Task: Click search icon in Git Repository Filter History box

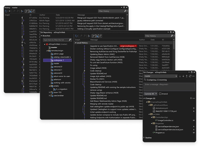Action: [x=172, y=36]
